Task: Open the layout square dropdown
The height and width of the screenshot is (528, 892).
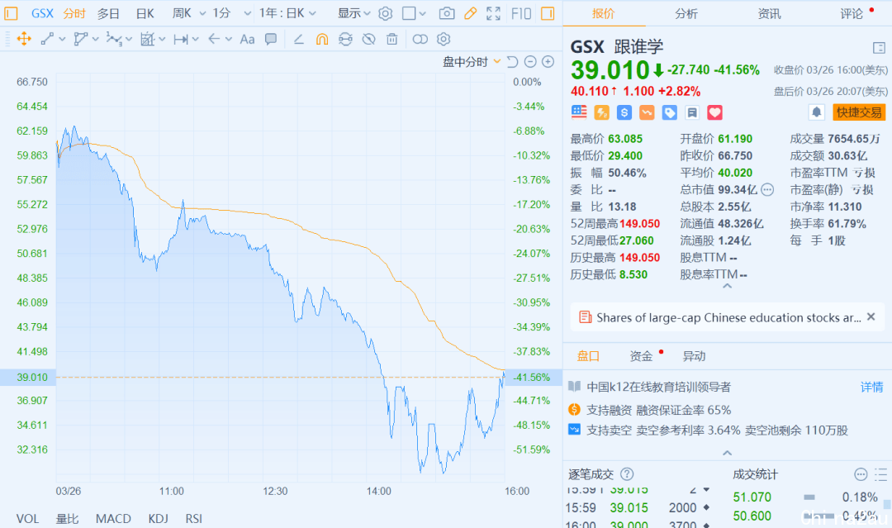Action: pos(414,13)
